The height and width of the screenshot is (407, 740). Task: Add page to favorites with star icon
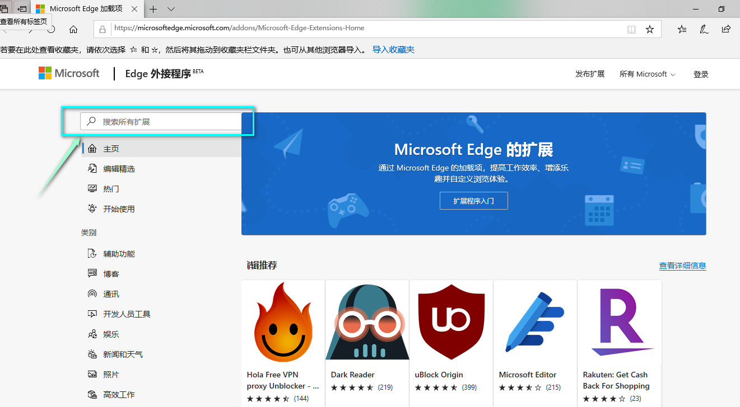pyautogui.click(x=650, y=29)
